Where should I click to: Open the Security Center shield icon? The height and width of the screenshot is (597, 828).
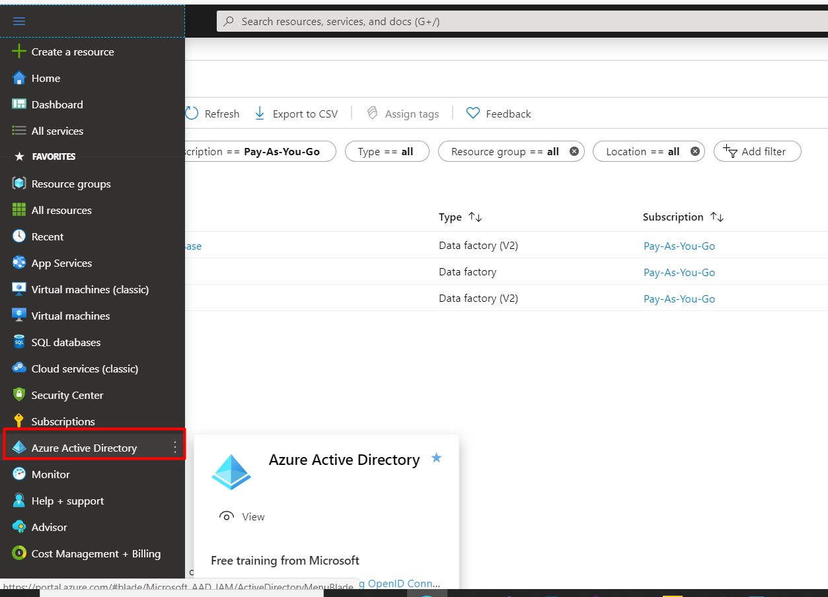click(19, 395)
